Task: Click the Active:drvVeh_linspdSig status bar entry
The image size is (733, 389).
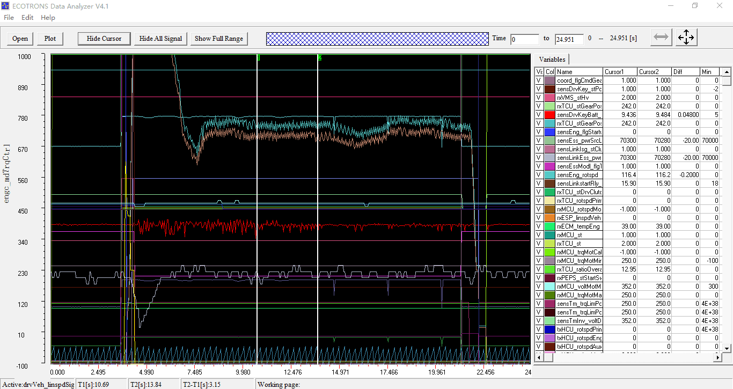Action: (38, 384)
